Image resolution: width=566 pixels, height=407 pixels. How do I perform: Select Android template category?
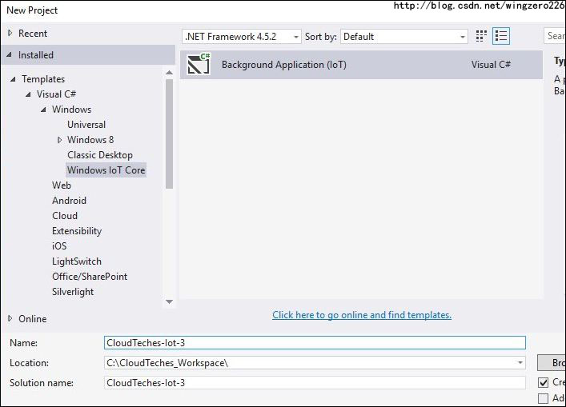tap(70, 201)
